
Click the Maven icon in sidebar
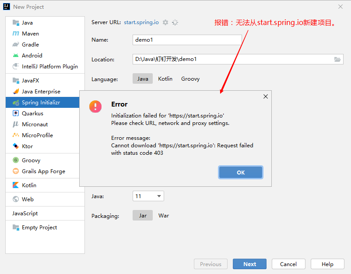16,34
